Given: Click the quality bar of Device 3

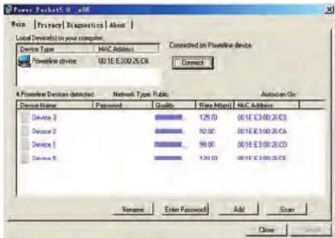Looking at the screenshot, I should point(169,117).
